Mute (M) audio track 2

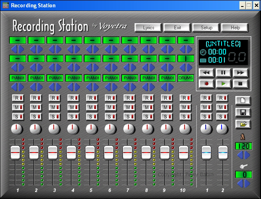pyautogui.click(x=222, y=107)
